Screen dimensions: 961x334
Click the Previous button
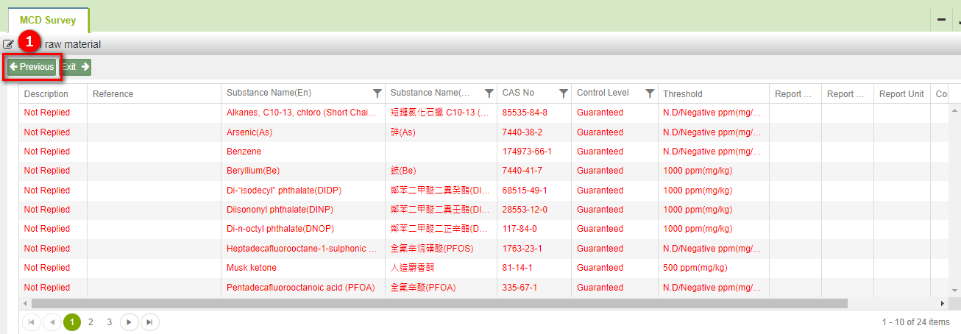click(32, 67)
